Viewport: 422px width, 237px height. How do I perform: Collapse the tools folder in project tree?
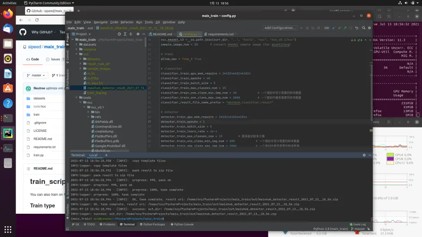tap(77, 97)
